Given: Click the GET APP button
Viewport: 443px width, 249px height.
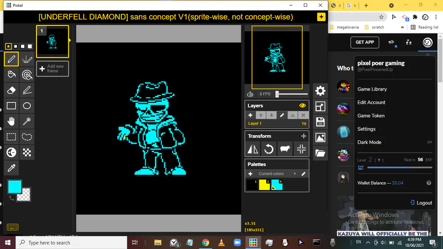Looking at the screenshot, I should coord(364,42).
